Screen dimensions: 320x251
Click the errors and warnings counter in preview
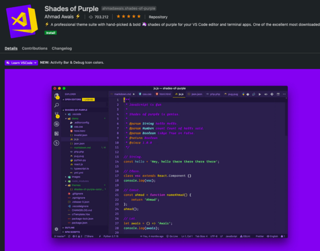[77, 236]
